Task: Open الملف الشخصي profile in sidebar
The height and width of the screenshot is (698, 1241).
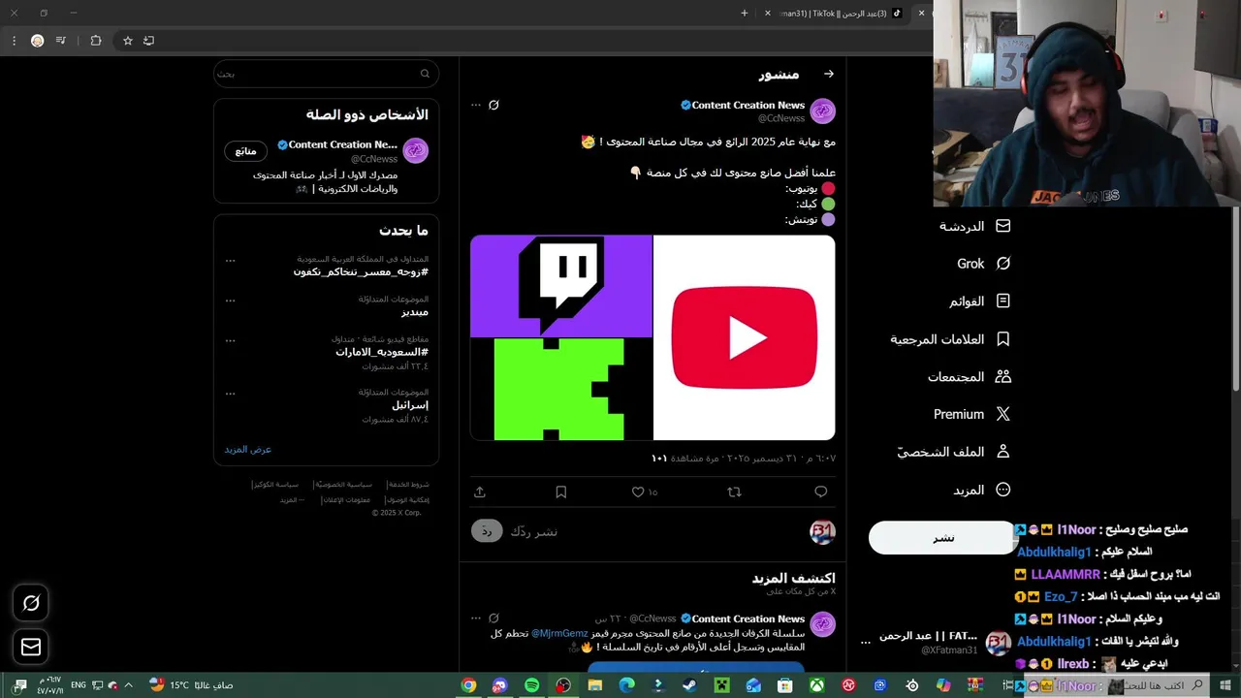Action: (953, 452)
